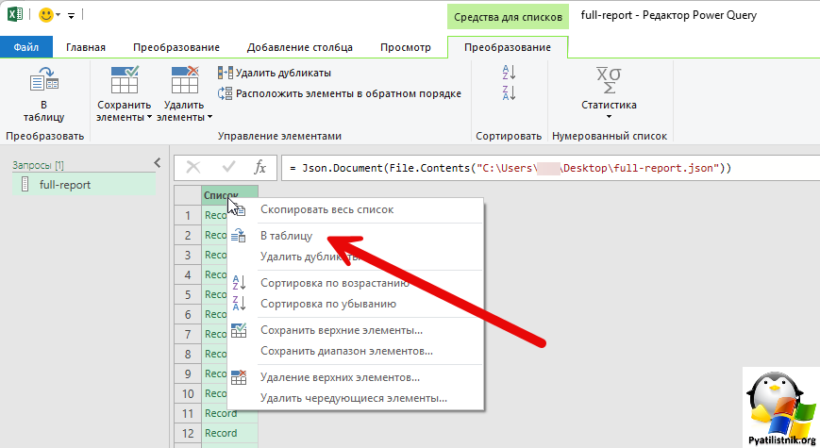Open the smiley feedback dropdown arrow
Screen dimensions: 820x448
59,16
